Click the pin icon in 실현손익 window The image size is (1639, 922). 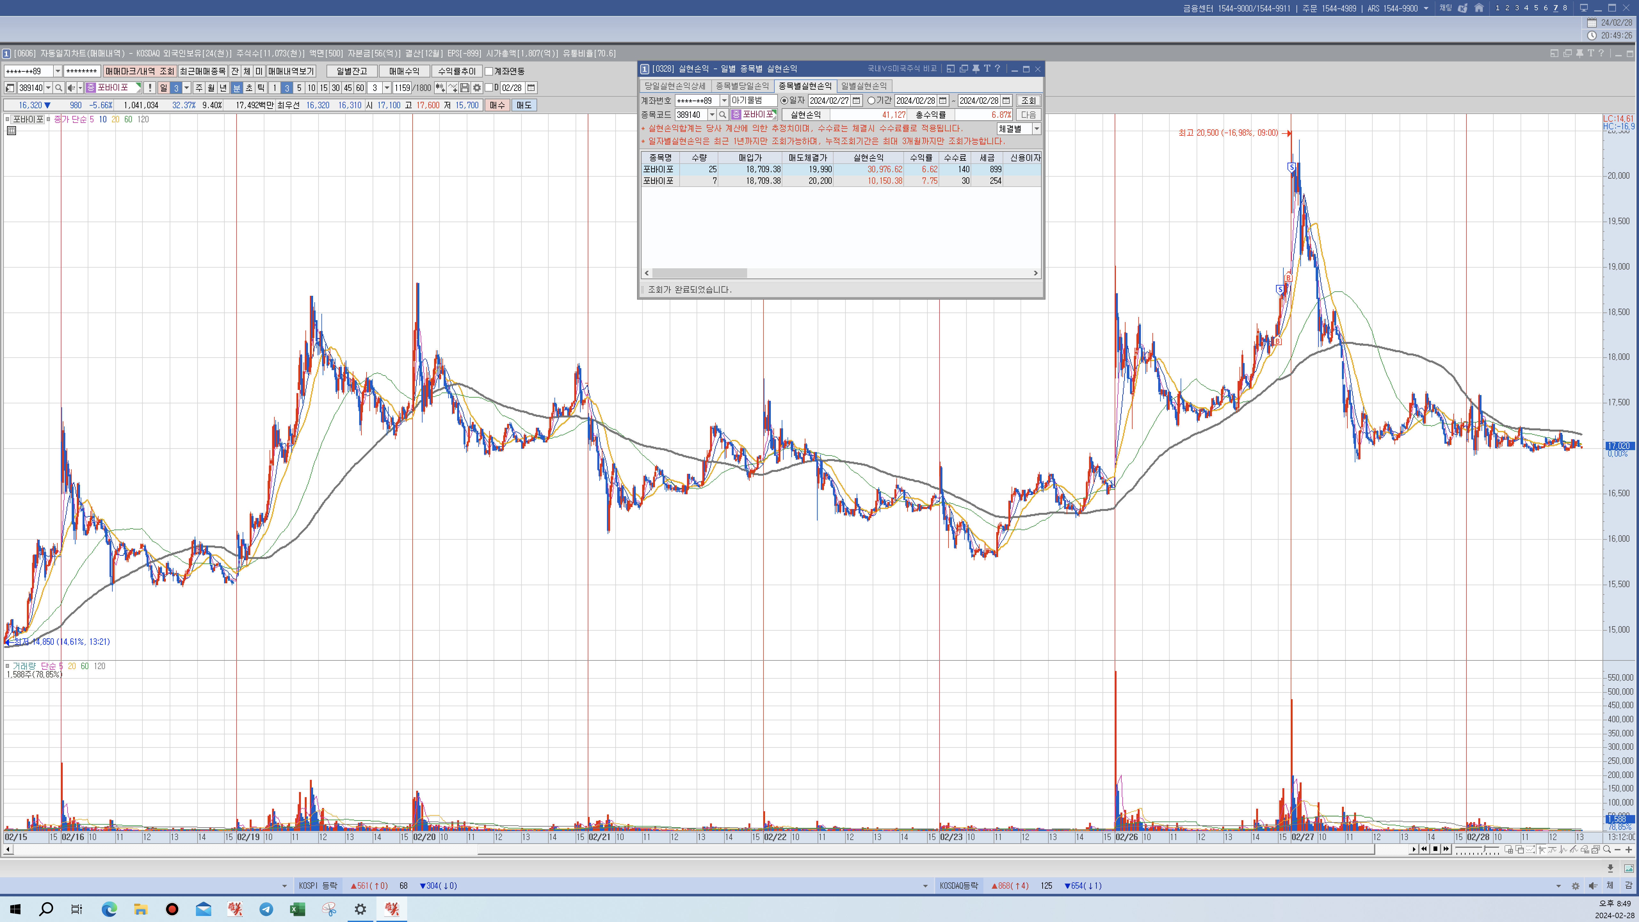click(975, 69)
